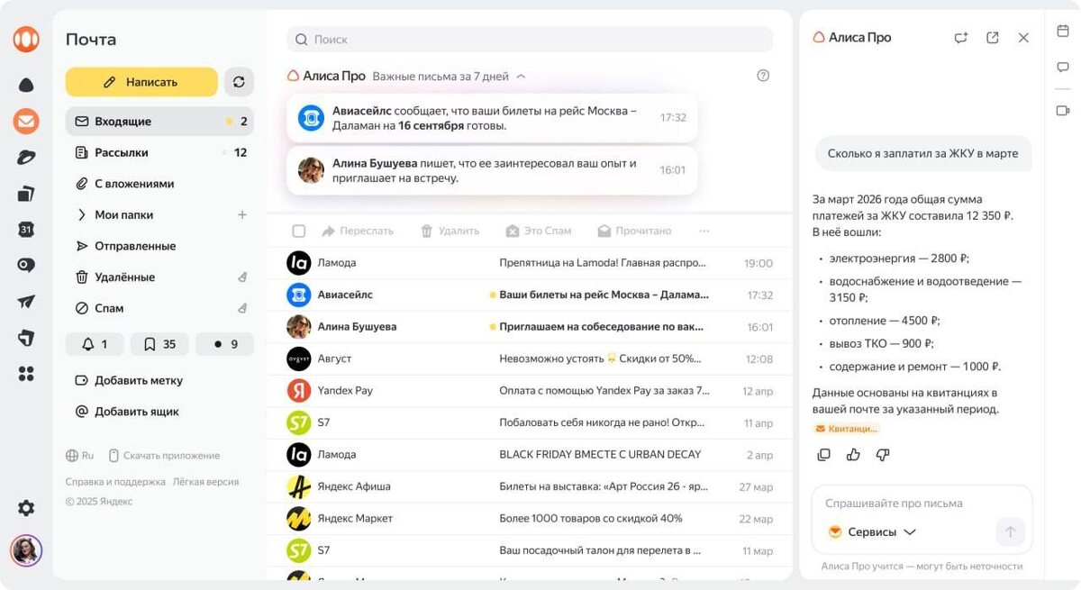
Task: Open Сервисы dropdown in Alice panel
Action: (x=872, y=532)
